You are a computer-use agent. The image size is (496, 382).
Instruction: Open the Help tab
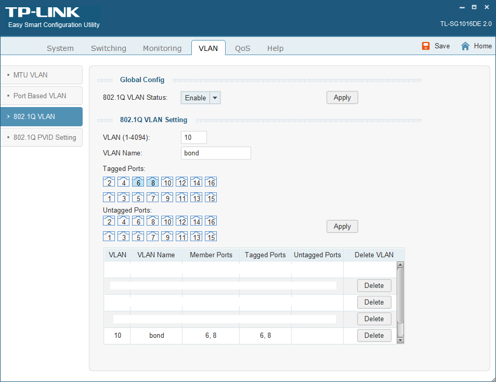click(x=275, y=48)
